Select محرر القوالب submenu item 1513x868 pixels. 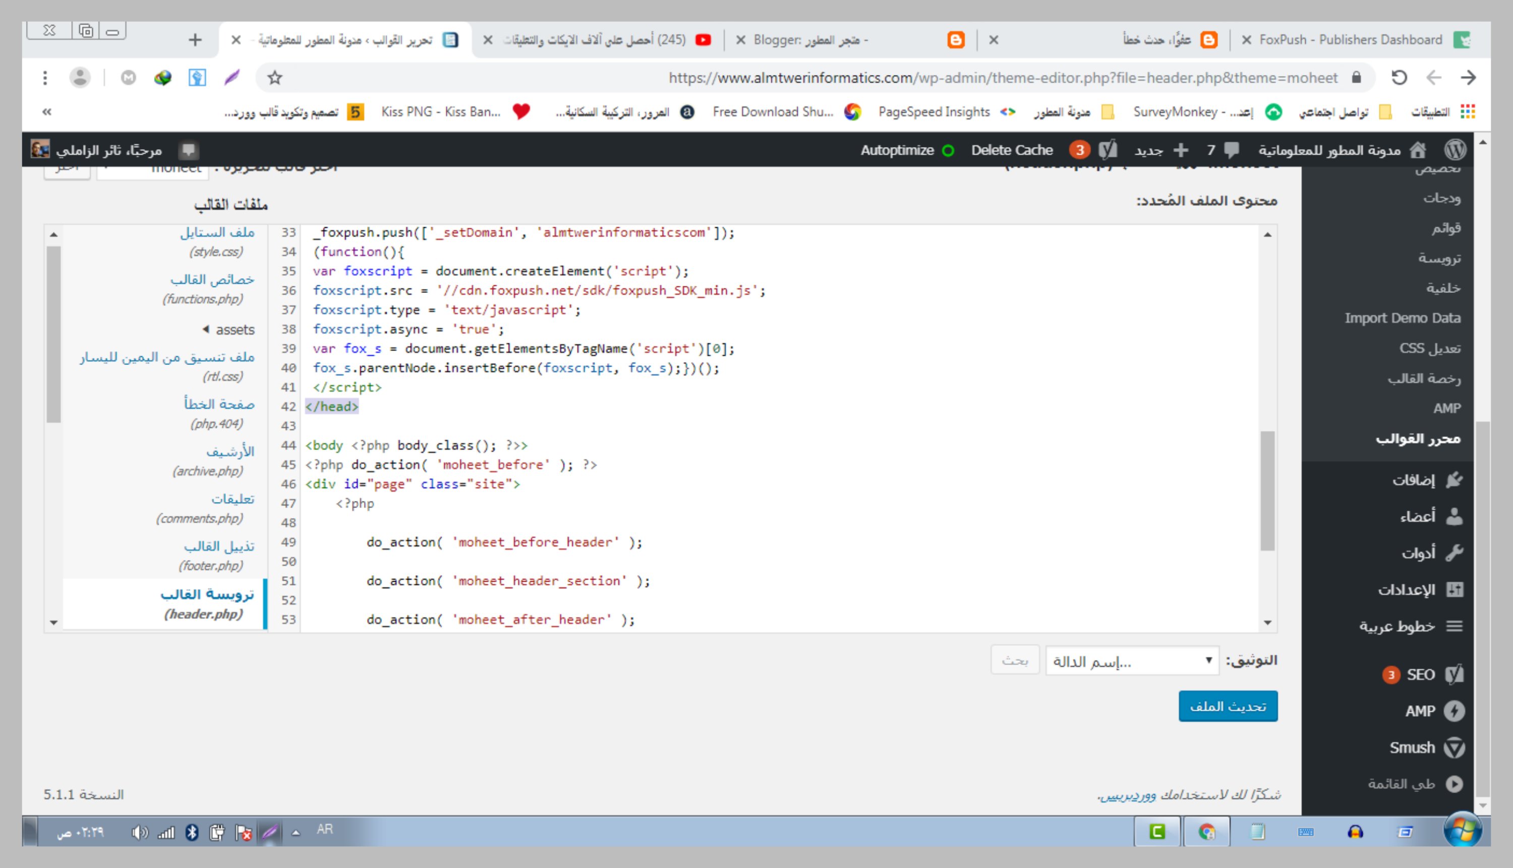point(1418,438)
